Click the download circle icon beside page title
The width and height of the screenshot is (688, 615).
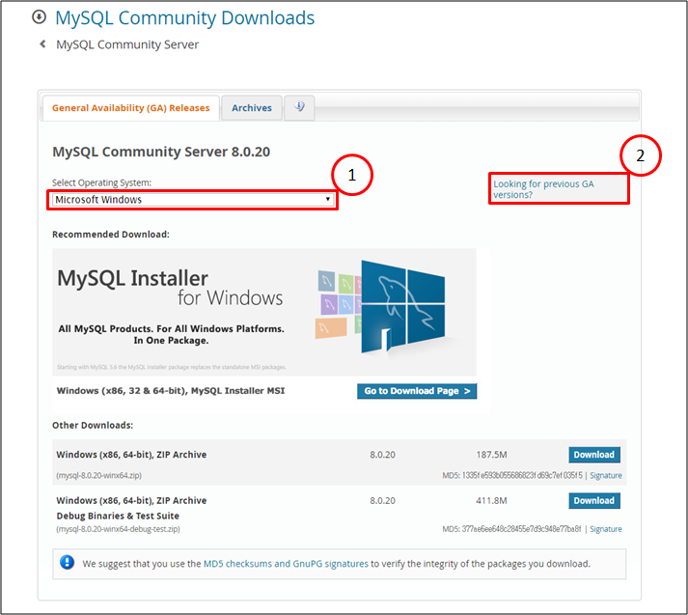pos(39,17)
